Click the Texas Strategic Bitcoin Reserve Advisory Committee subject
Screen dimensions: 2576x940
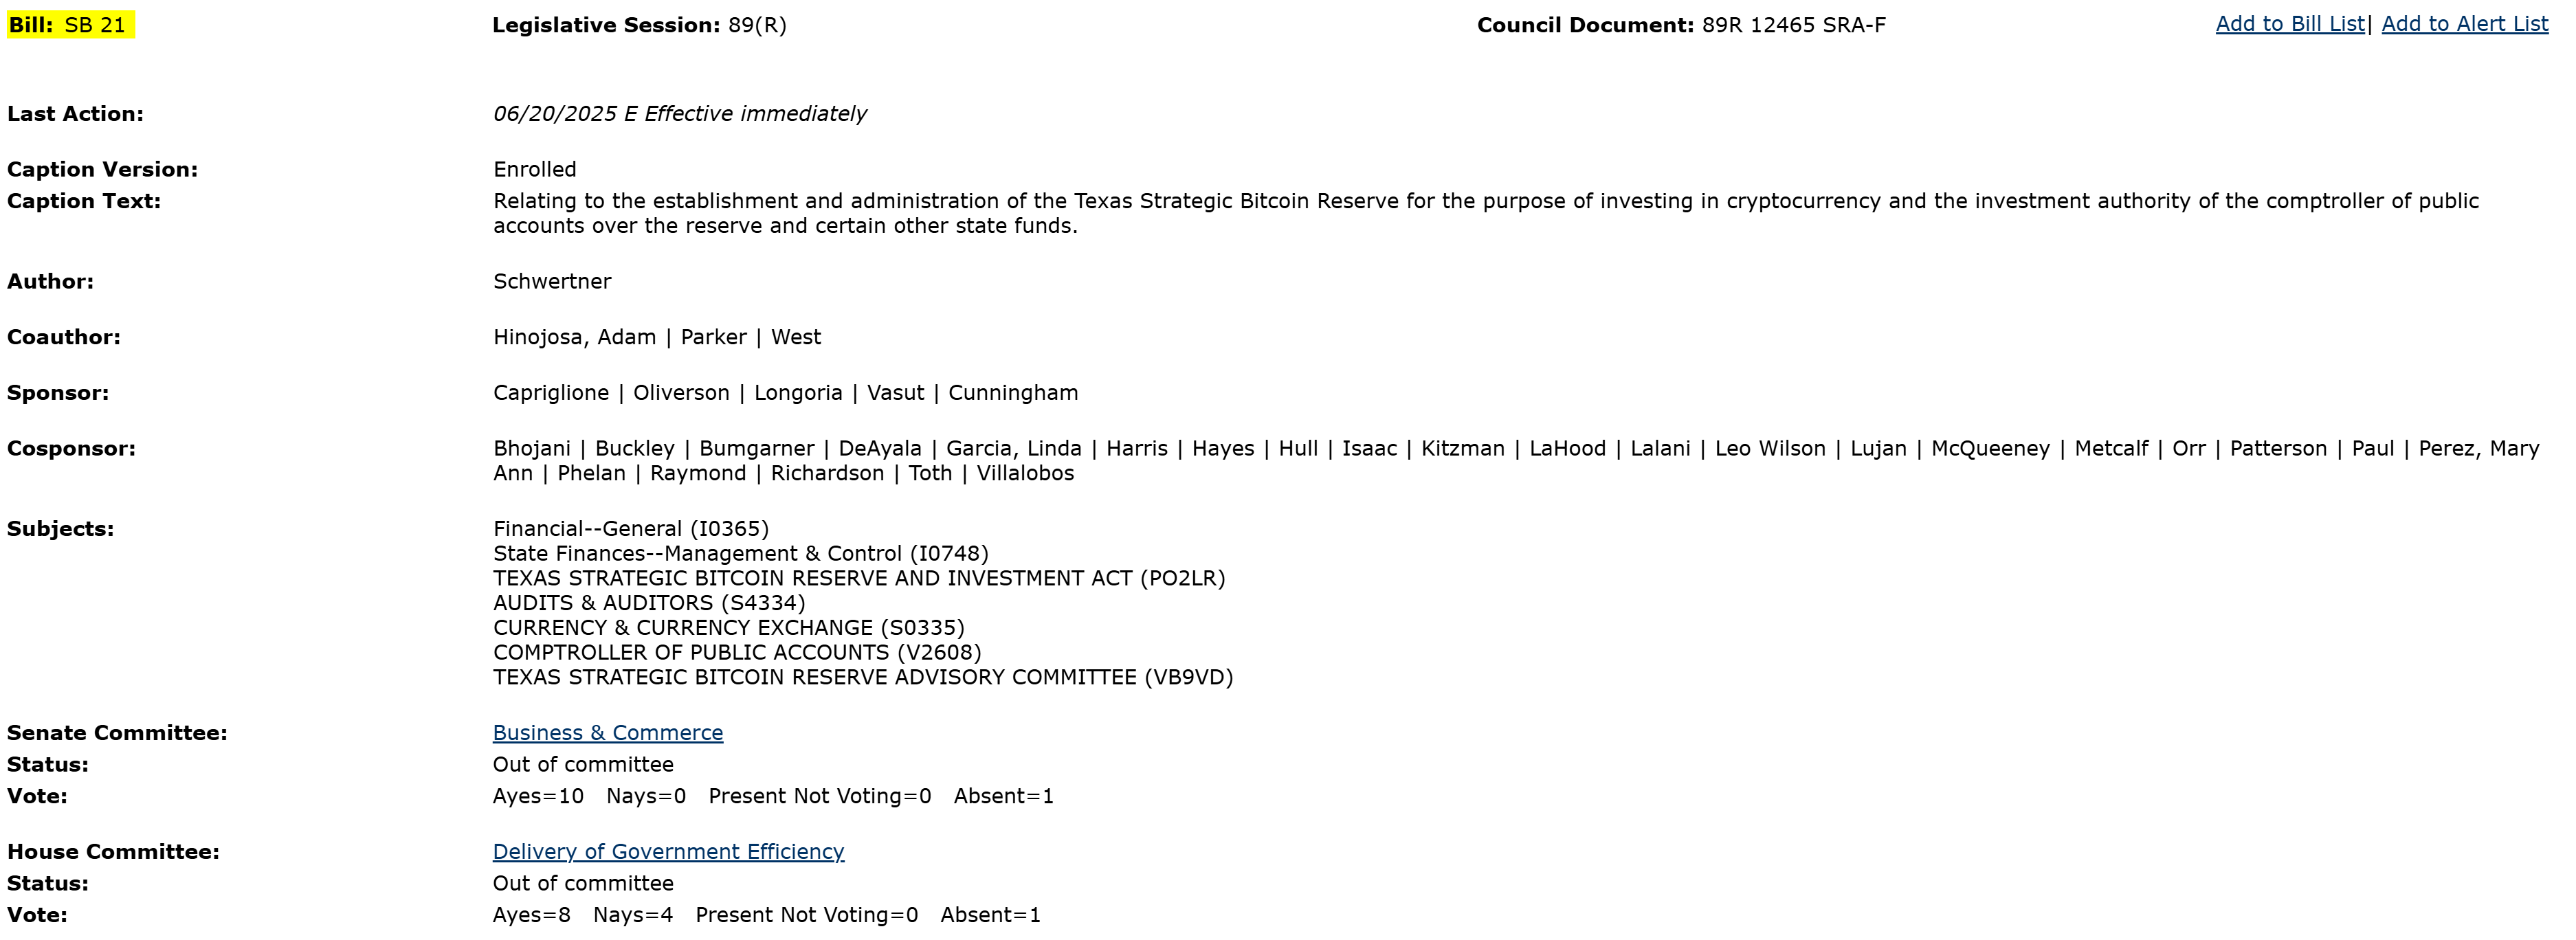[x=863, y=678]
